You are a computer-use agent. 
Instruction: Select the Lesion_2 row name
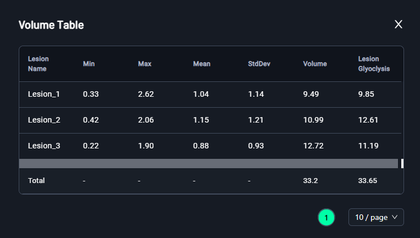click(44, 120)
